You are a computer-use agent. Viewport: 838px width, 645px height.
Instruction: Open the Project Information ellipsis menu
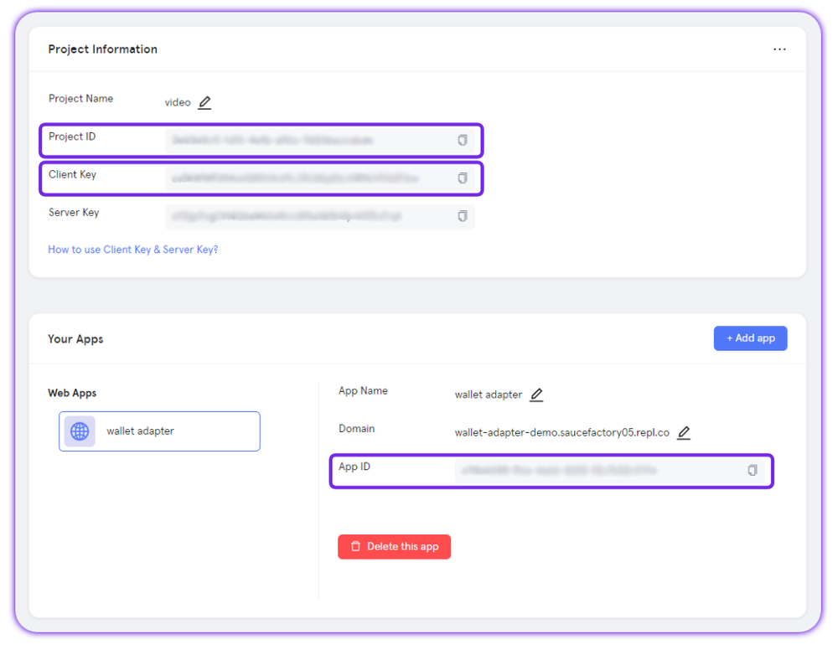[x=779, y=49]
